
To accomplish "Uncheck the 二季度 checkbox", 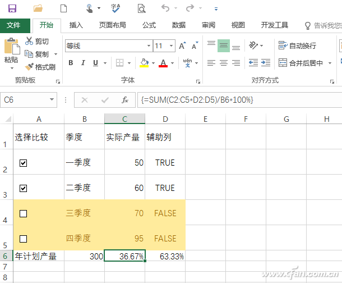I will point(23,188).
